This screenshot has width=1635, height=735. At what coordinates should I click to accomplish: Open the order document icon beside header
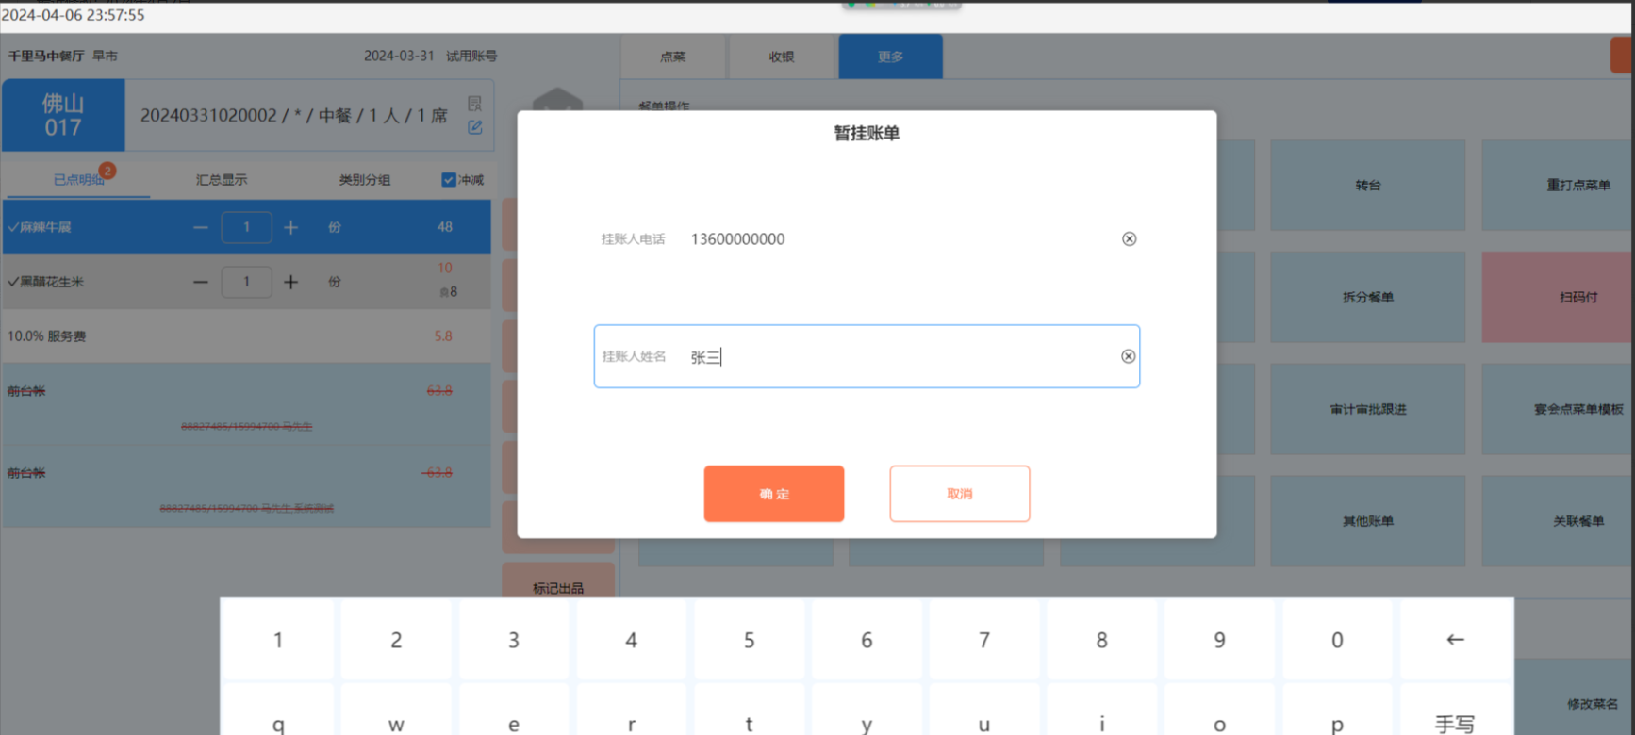click(x=475, y=103)
